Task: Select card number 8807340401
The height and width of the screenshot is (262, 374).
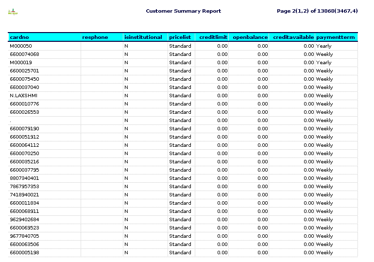Action: coord(24,178)
